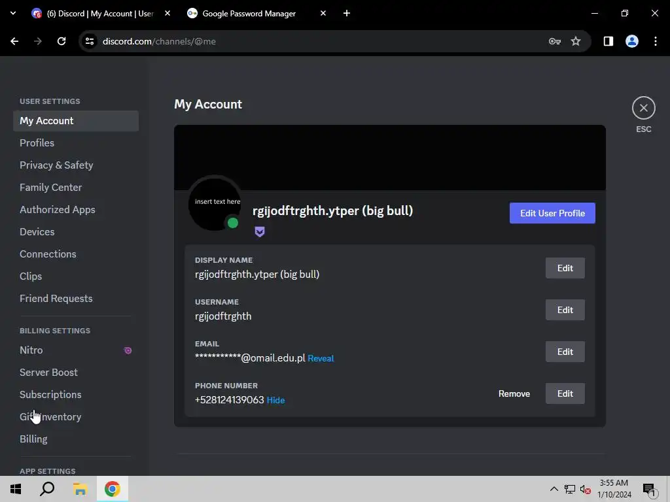Edit the email address

pos(565,352)
